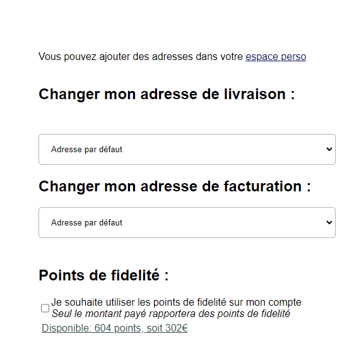This screenshot has height=348, width=342.
Task: Click empty middle area of the facturation select box
Action: click(x=221, y=222)
